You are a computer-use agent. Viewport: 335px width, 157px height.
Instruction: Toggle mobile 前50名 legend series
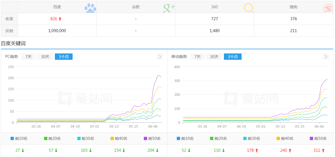[318, 138]
